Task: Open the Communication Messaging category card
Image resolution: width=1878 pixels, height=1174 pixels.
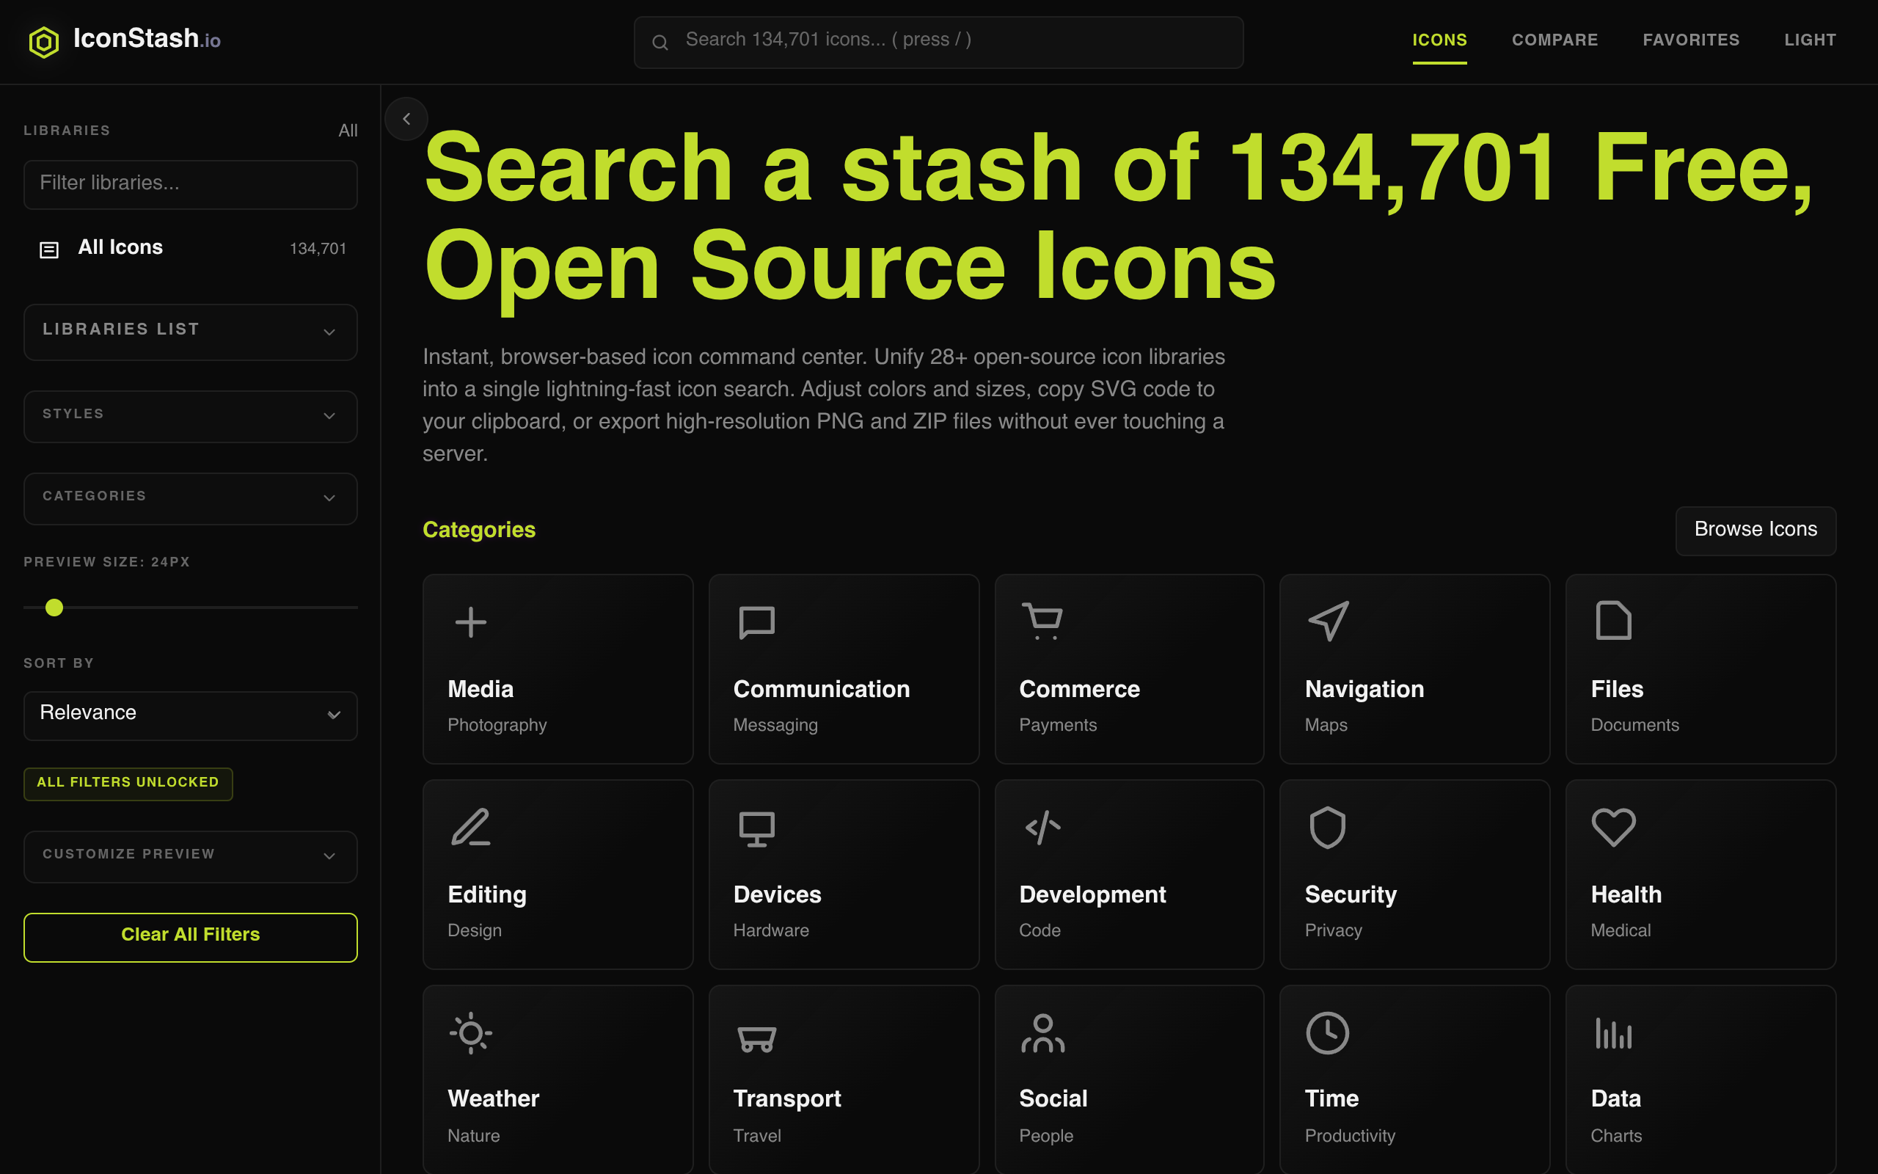Action: pyautogui.click(x=844, y=668)
